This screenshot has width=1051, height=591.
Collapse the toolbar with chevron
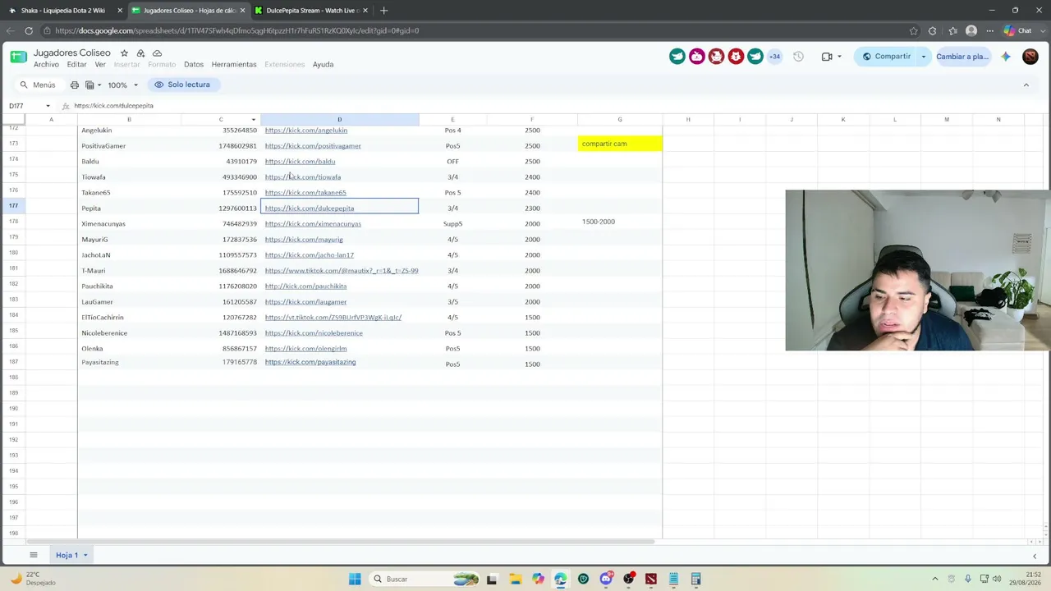[1026, 85]
